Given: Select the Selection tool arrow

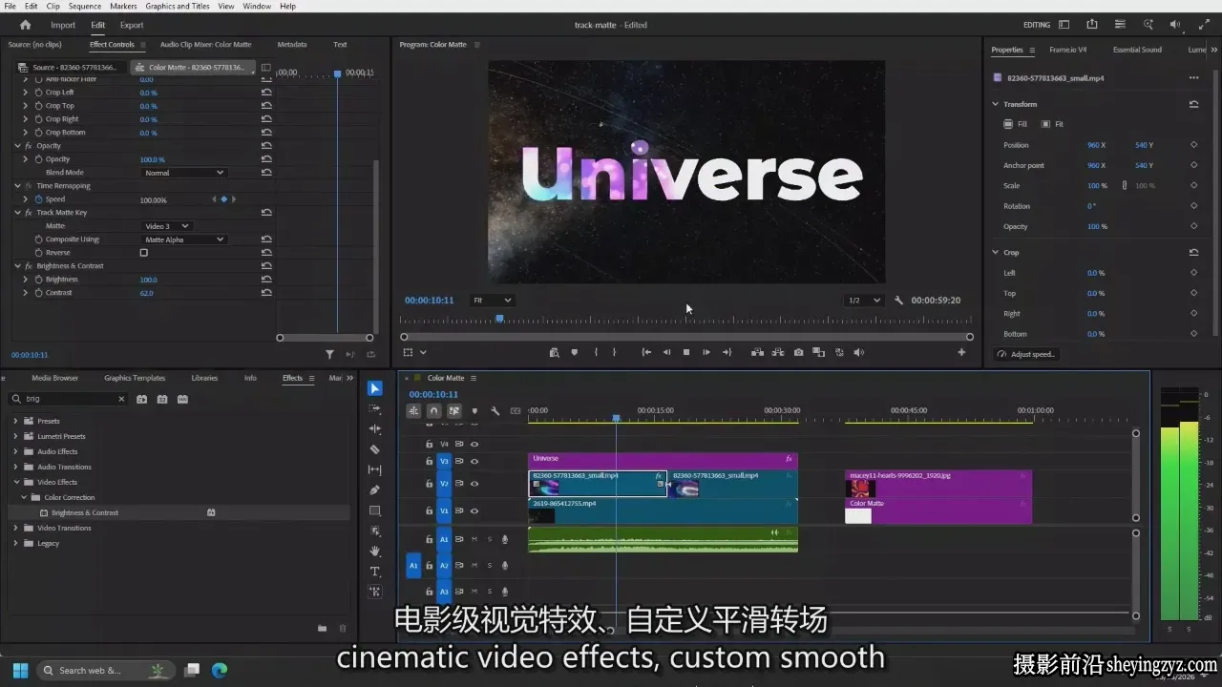Looking at the screenshot, I should pyautogui.click(x=375, y=388).
